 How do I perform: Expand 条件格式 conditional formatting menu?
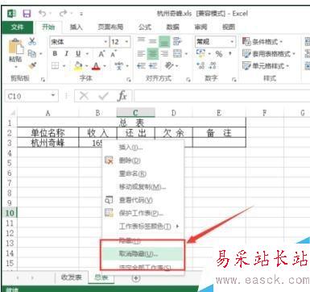point(262,41)
